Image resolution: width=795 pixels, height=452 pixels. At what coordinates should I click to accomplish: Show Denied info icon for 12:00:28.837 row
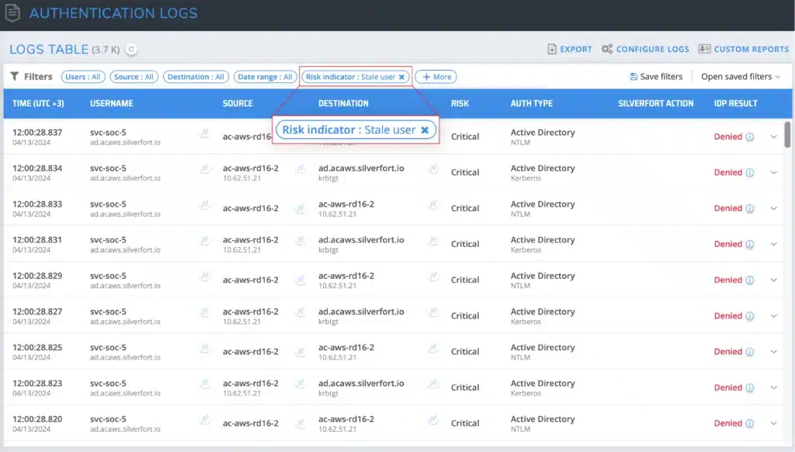[x=750, y=137]
